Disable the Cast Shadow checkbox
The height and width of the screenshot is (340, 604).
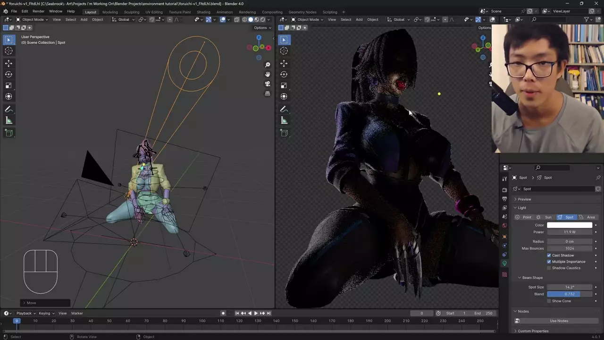click(549, 255)
